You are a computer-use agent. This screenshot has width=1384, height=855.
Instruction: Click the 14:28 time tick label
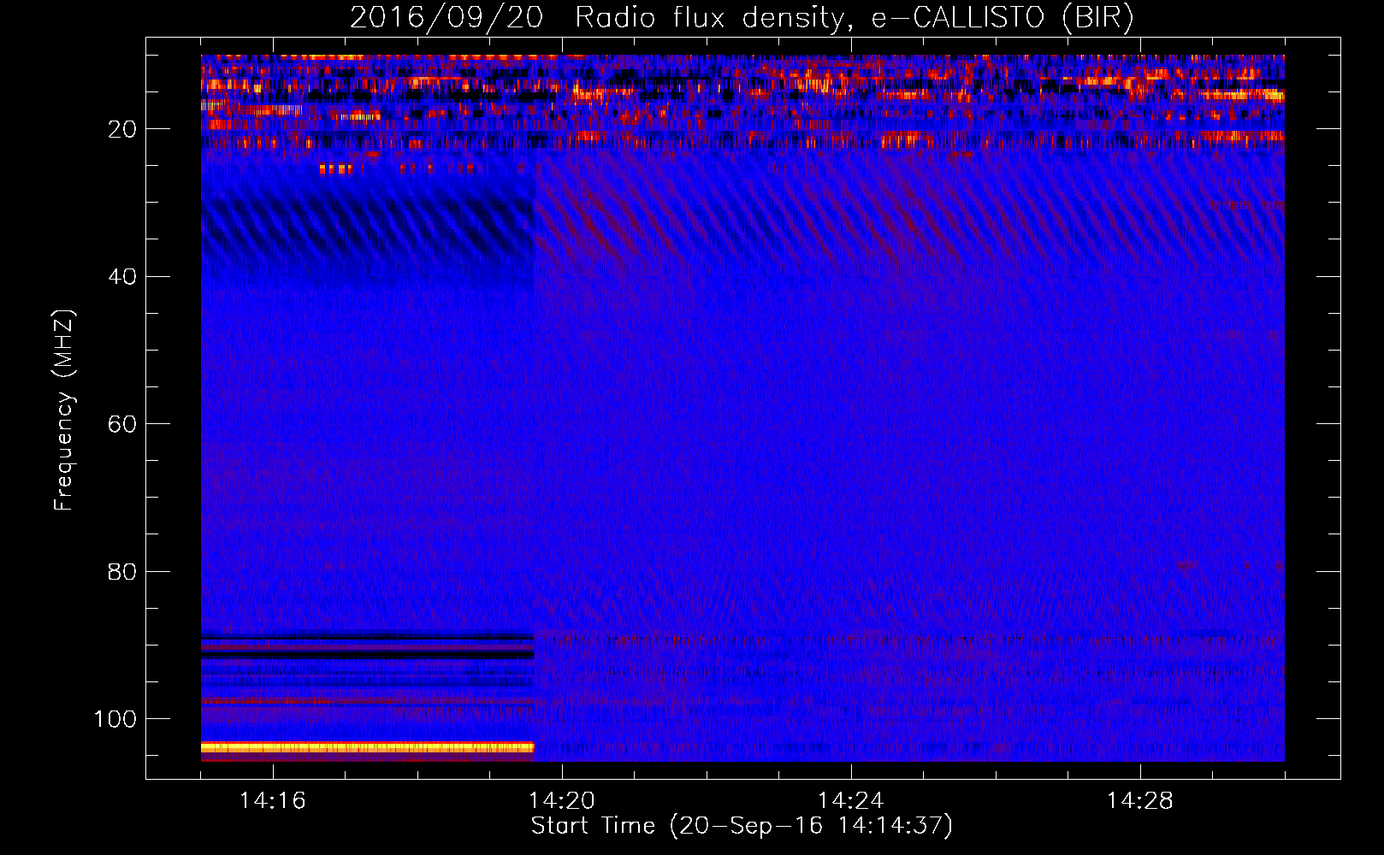coord(1140,801)
